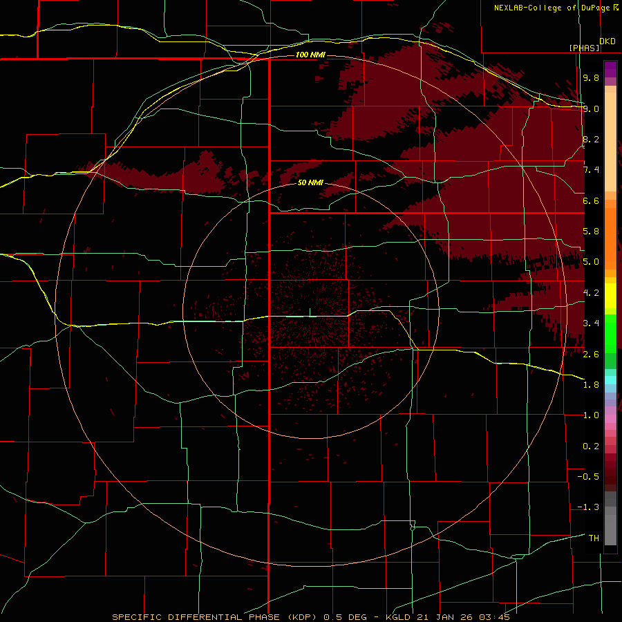Pick the pink color band on scale
The image size is (622, 622).
pyautogui.click(x=610, y=419)
